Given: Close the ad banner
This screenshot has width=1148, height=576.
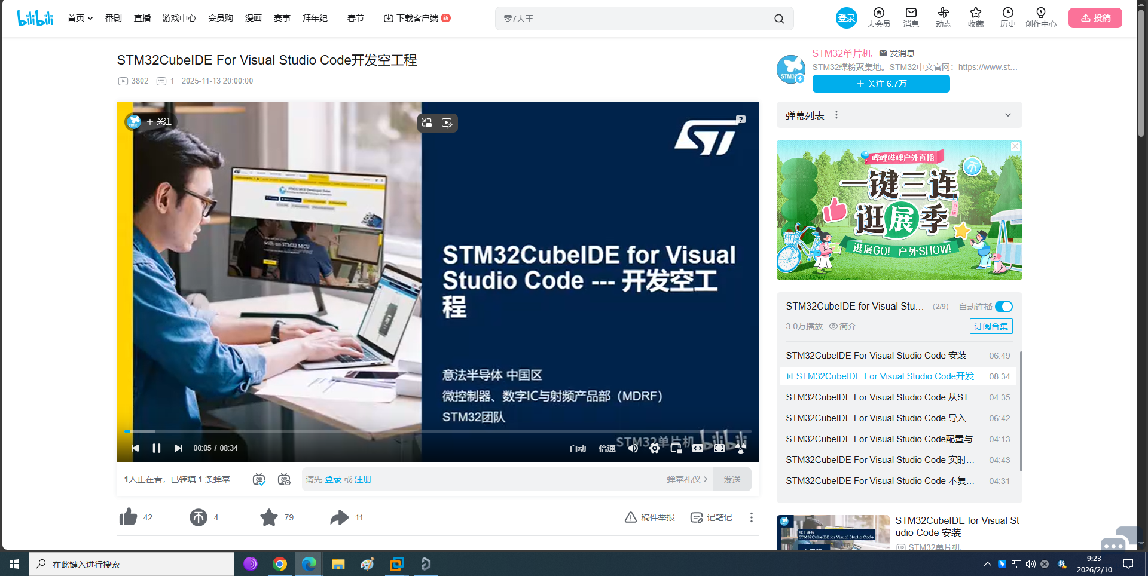Looking at the screenshot, I should (x=1015, y=146).
